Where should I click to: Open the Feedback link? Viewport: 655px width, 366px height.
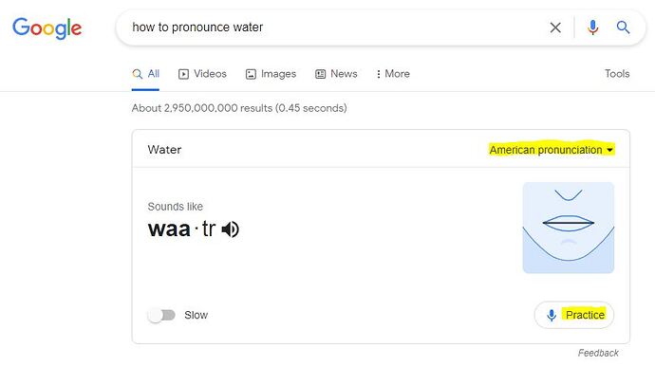point(598,353)
